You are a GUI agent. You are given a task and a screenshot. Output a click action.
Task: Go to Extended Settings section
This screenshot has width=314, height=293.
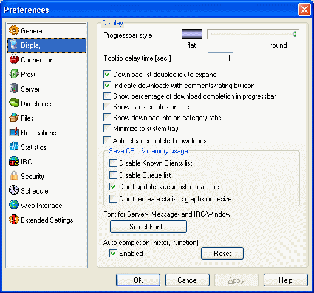point(41,220)
